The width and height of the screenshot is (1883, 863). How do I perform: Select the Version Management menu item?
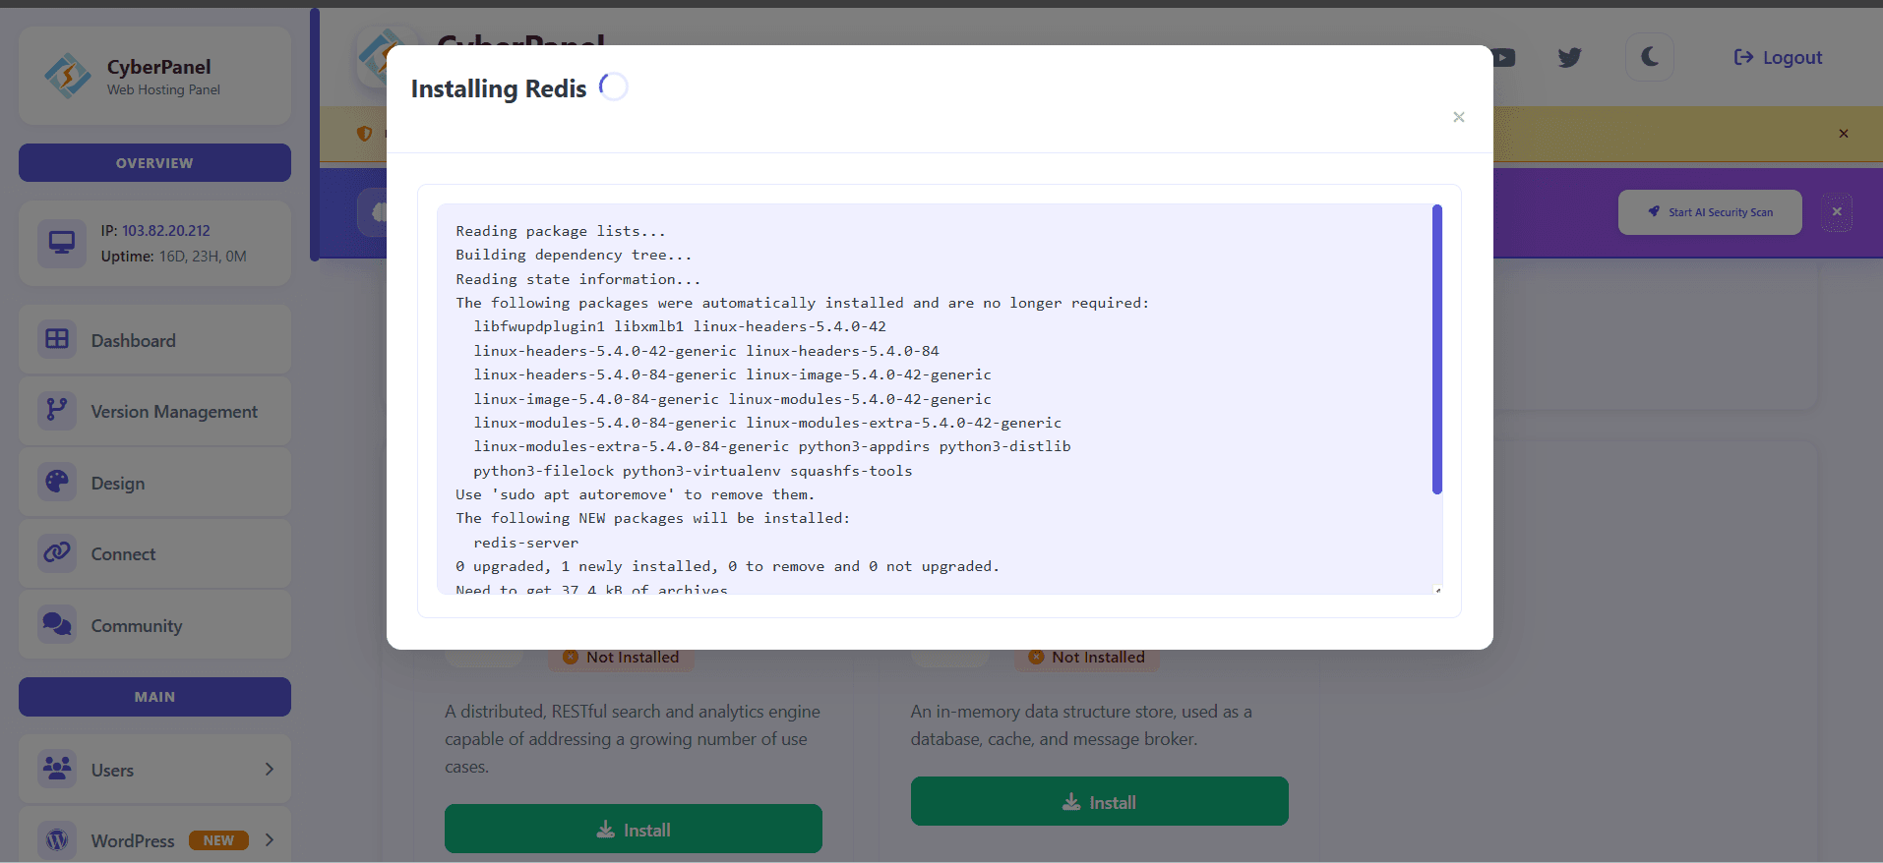pos(174,412)
